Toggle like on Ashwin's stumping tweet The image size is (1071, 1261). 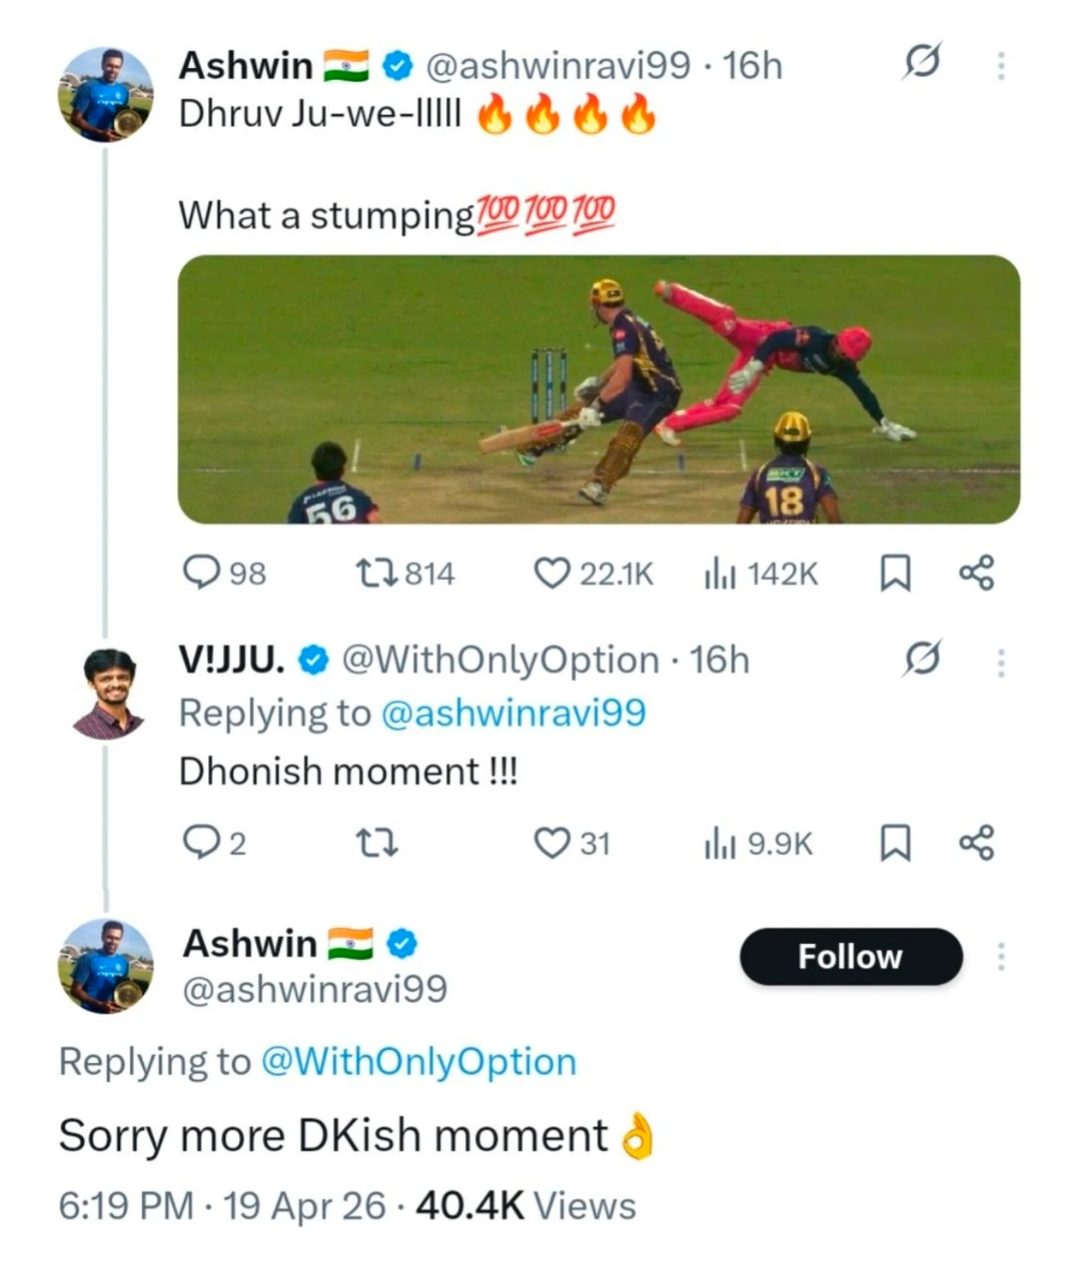tap(557, 573)
